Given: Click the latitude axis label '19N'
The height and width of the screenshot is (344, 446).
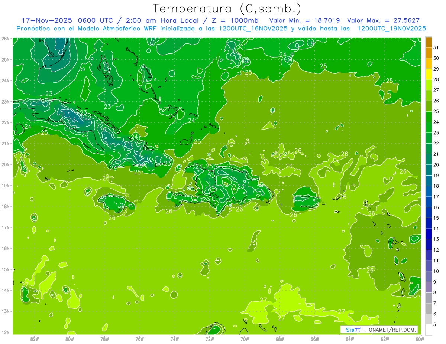Looking at the screenshot, I should click(x=6, y=185).
